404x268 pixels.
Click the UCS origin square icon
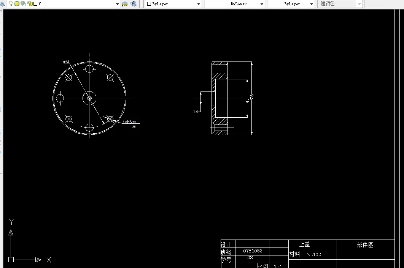pyautogui.click(x=11, y=260)
